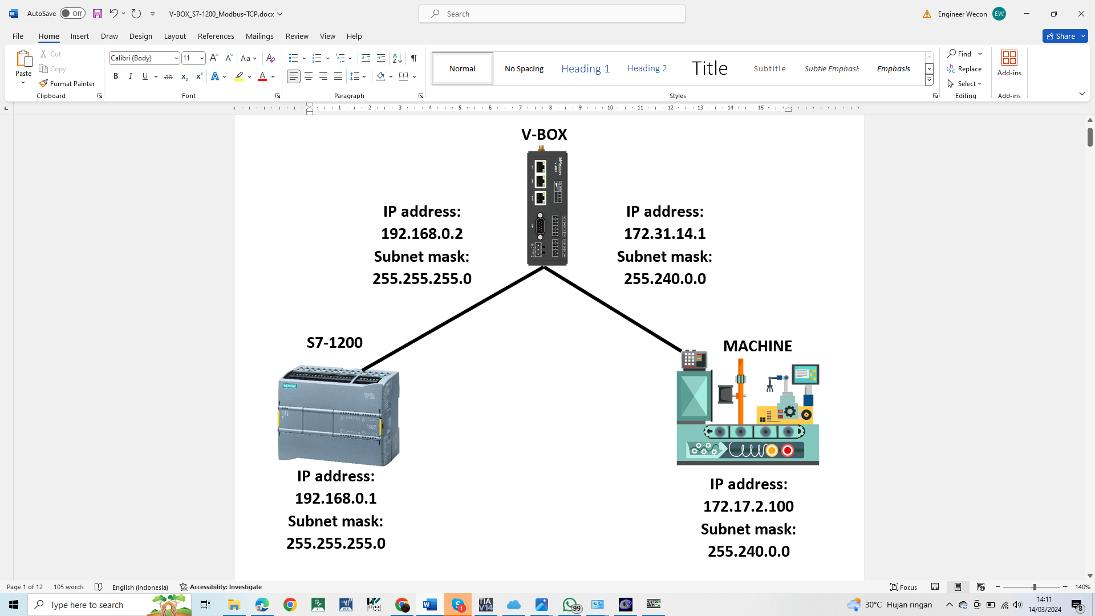This screenshot has width=1095, height=616.
Task: Switch to Web Layout view icon
Action: (x=981, y=587)
